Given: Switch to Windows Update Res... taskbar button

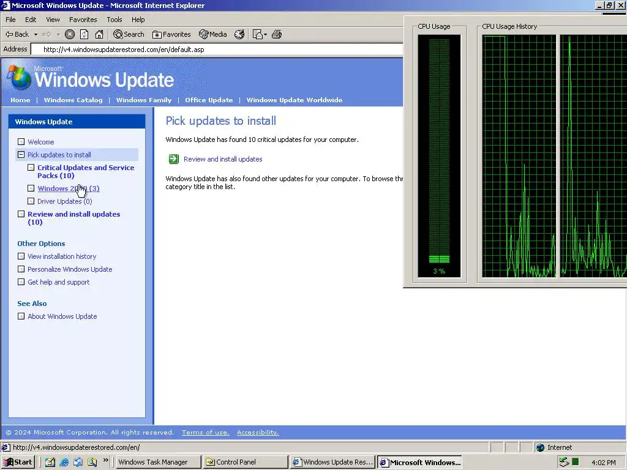Looking at the screenshot, I should pyautogui.click(x=332, y=462).
